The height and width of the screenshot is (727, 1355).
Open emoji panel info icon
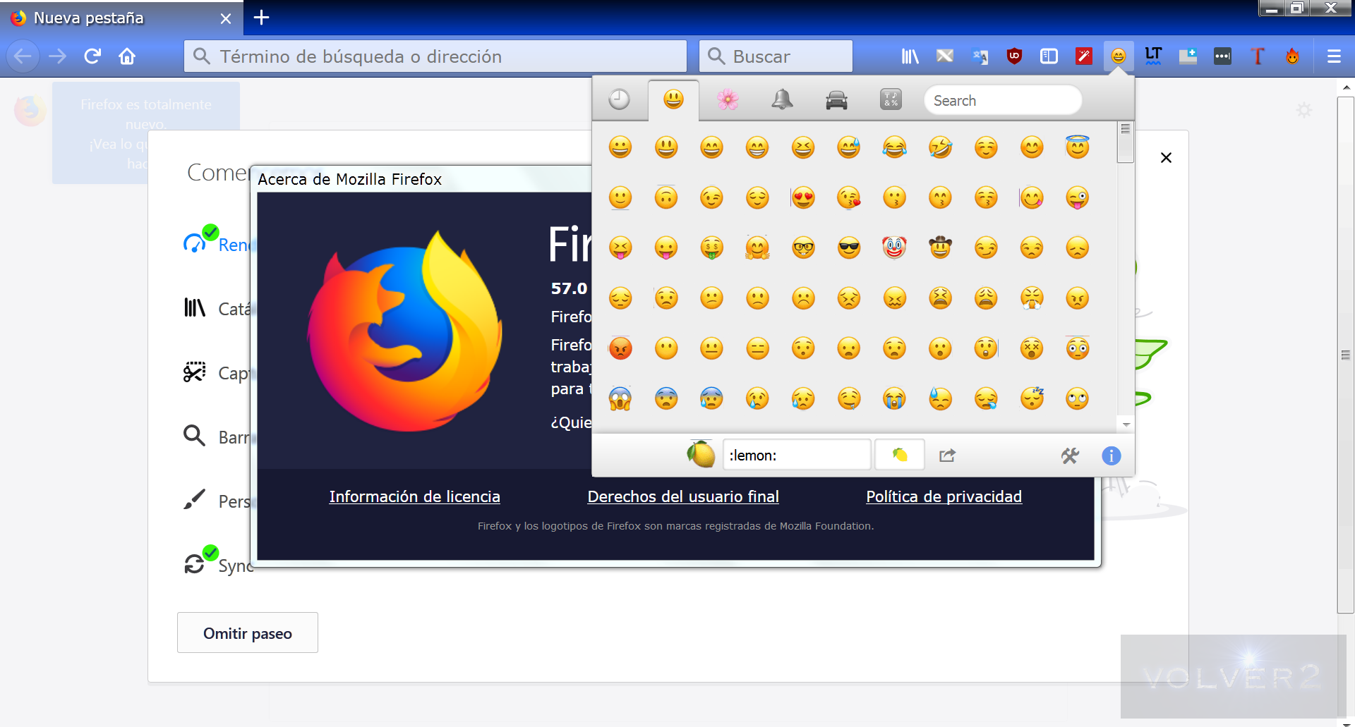click(x=1111, y=456)
